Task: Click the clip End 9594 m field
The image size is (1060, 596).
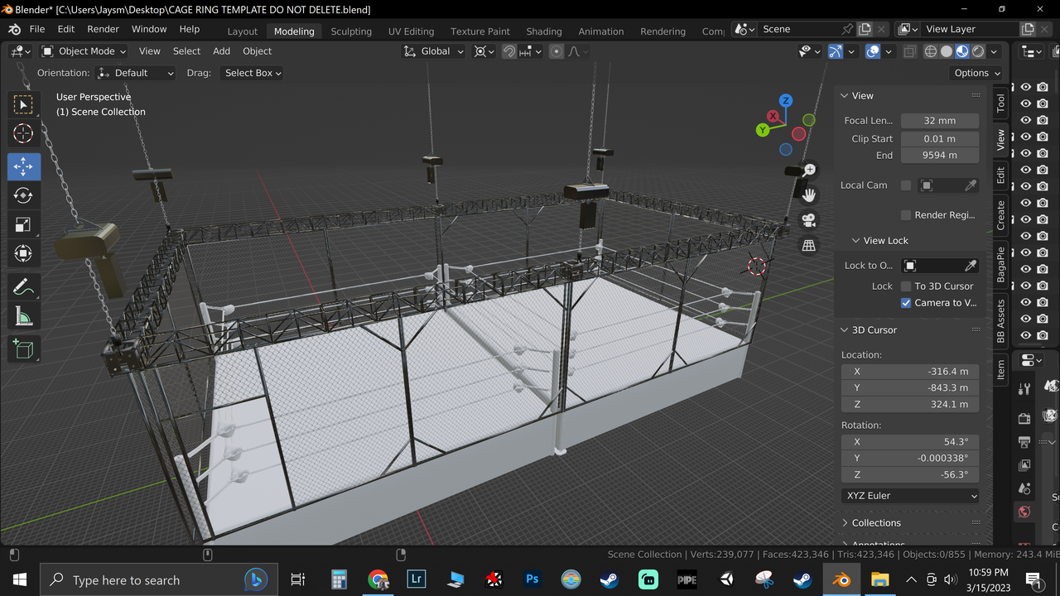Action: coord(940,156)
